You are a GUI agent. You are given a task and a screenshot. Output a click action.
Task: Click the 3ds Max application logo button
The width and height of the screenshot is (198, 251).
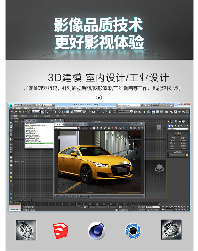(x=11, y=106)
